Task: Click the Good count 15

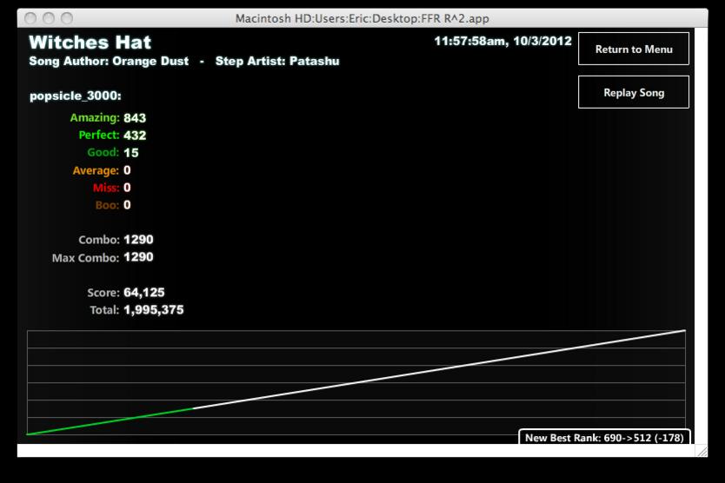Action: tap(131, 153)
